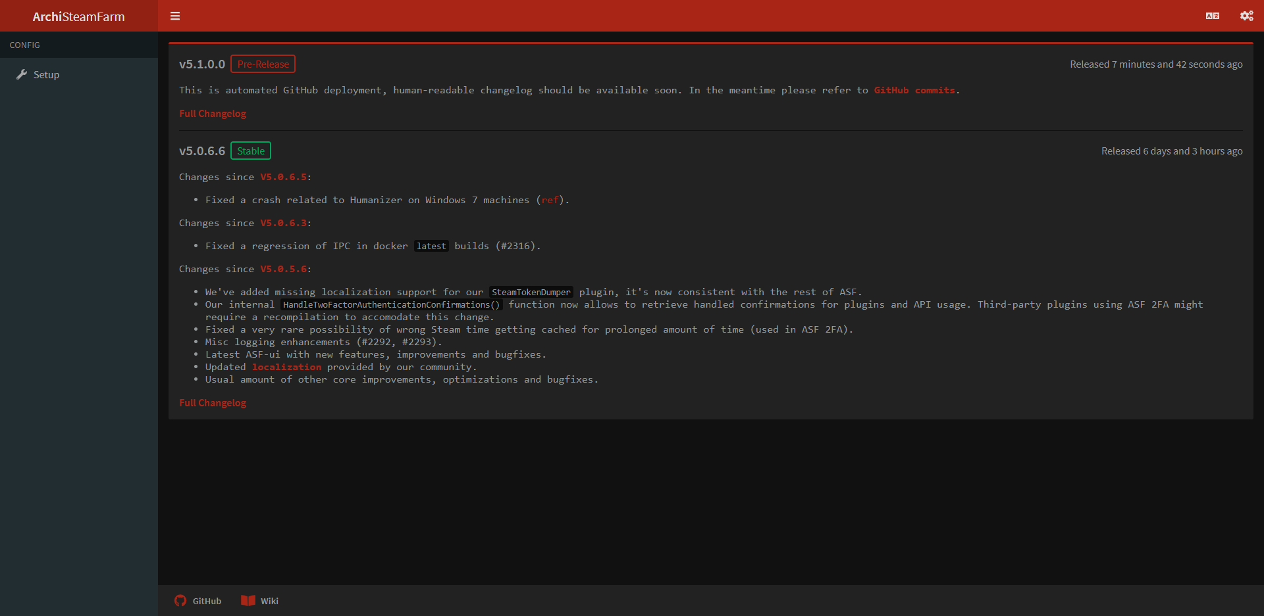The height and width of the screenshot is (616, 1264).
Task: Click the ref link about the Humanizer crash
Action: coord(550,200)
